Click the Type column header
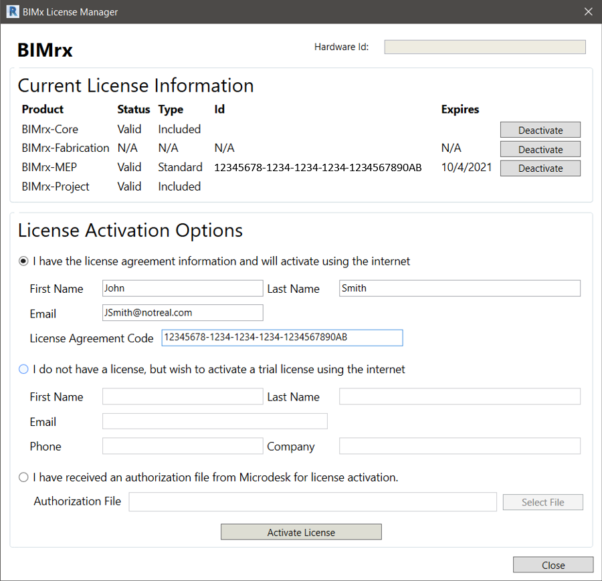Screen dimensions: 602x581 click(171, 110)
